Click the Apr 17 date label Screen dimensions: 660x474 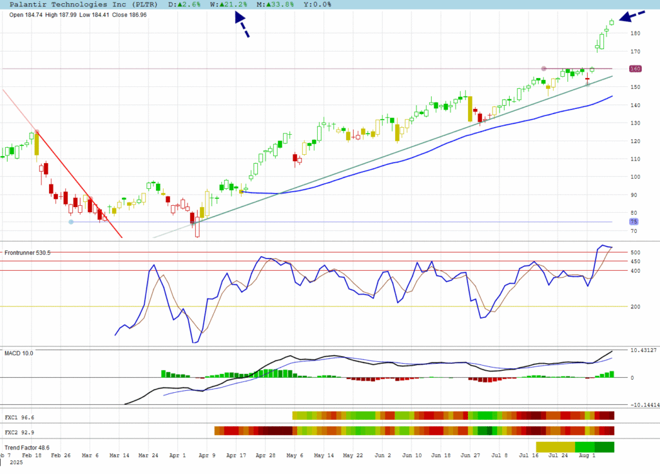[x=236, y=455]
